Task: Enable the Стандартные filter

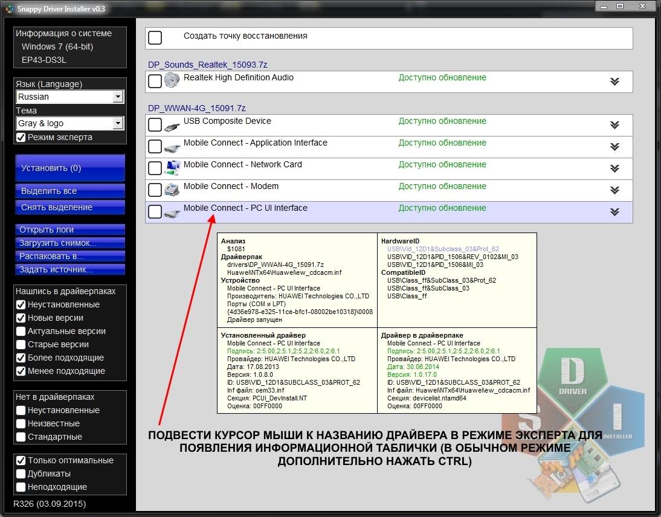Action: 21,437
